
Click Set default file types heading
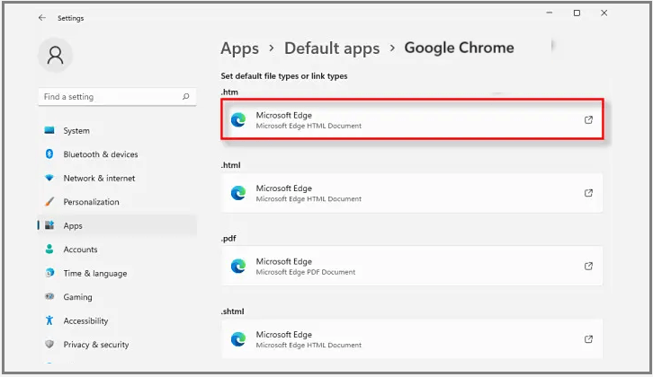click(x=284, y=76)
